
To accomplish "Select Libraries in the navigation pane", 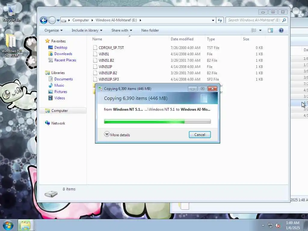I will [58, 73].
